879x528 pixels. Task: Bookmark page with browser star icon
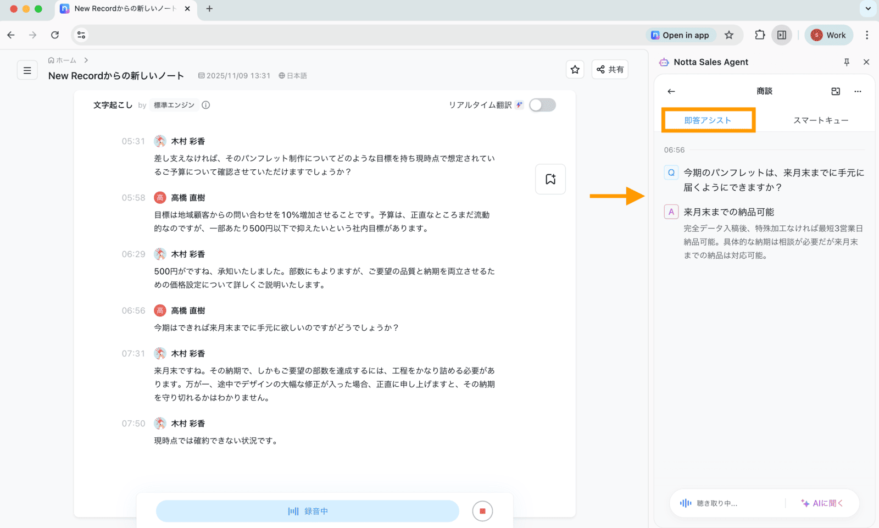(729, 35)
